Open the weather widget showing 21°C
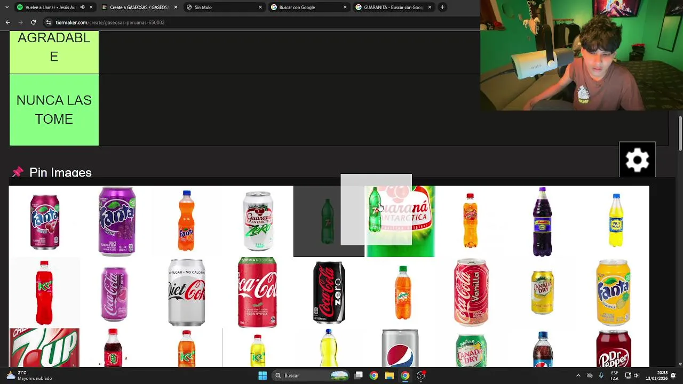 coord(29,375)
